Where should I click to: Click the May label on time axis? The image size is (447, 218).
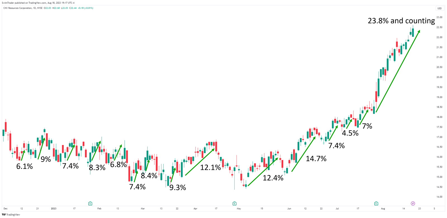click(x=239, y=209)
